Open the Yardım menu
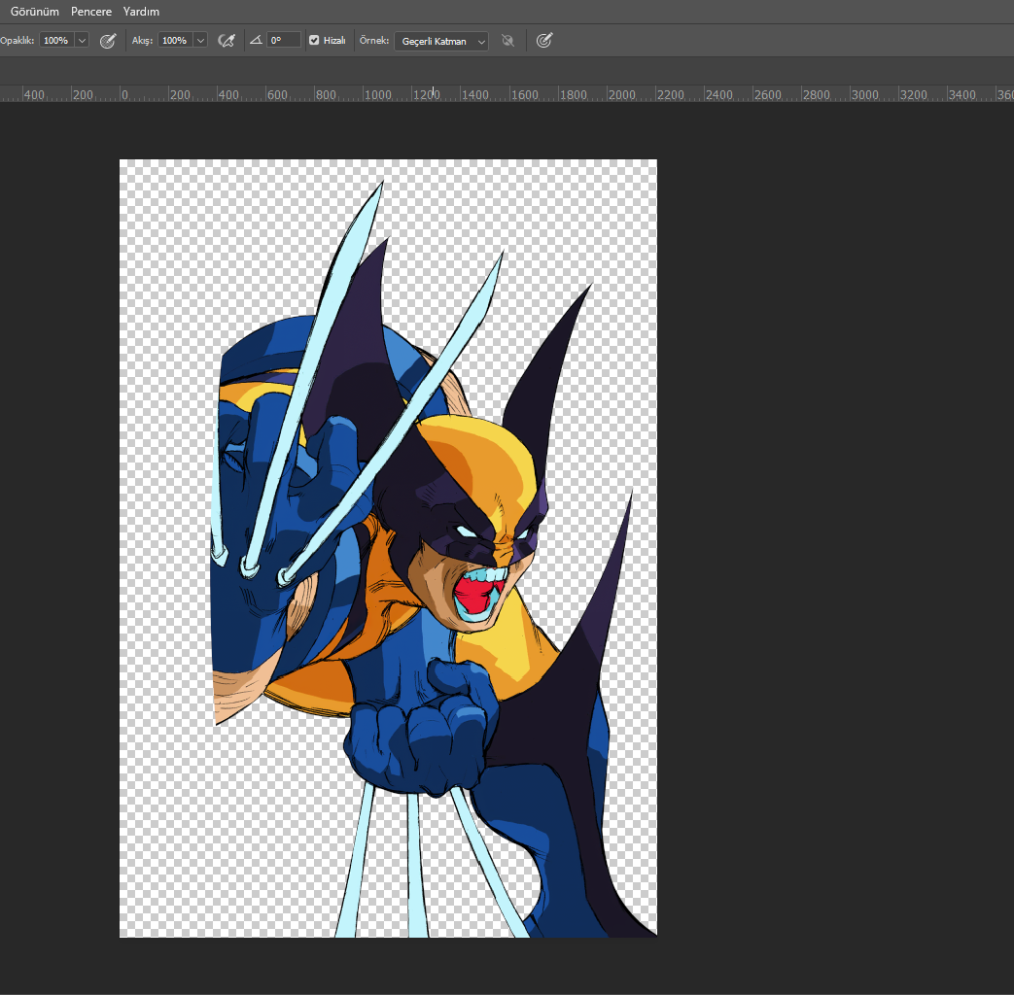Image resolution: width=1014 pixels, height=995 pixels. [141, 12]
